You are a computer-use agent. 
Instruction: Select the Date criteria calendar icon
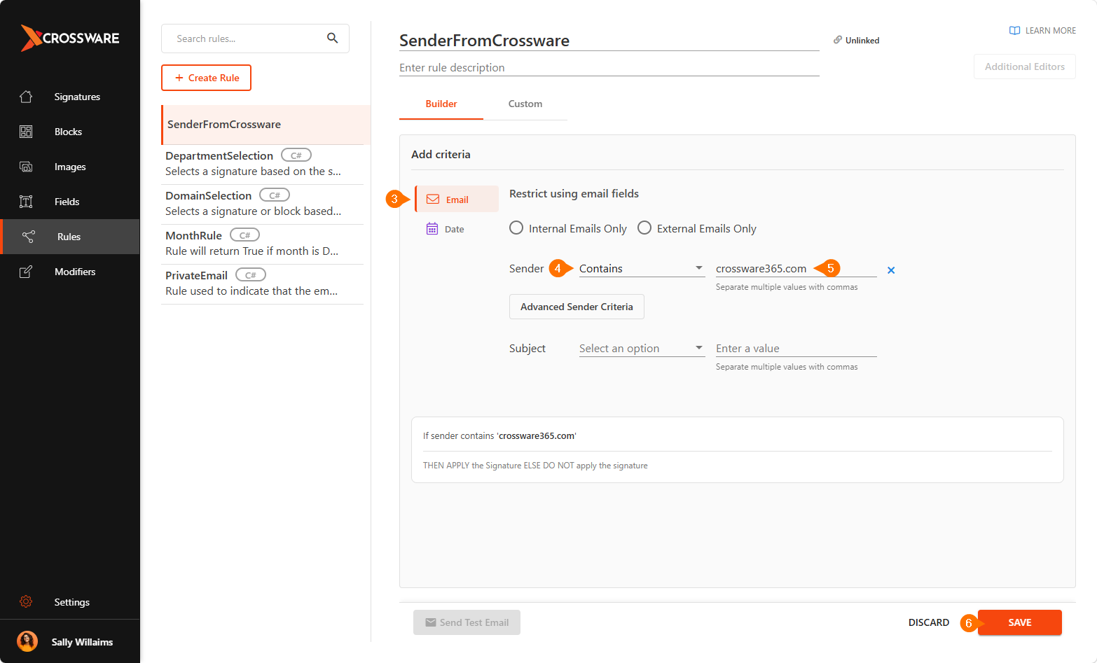point(432,228)
